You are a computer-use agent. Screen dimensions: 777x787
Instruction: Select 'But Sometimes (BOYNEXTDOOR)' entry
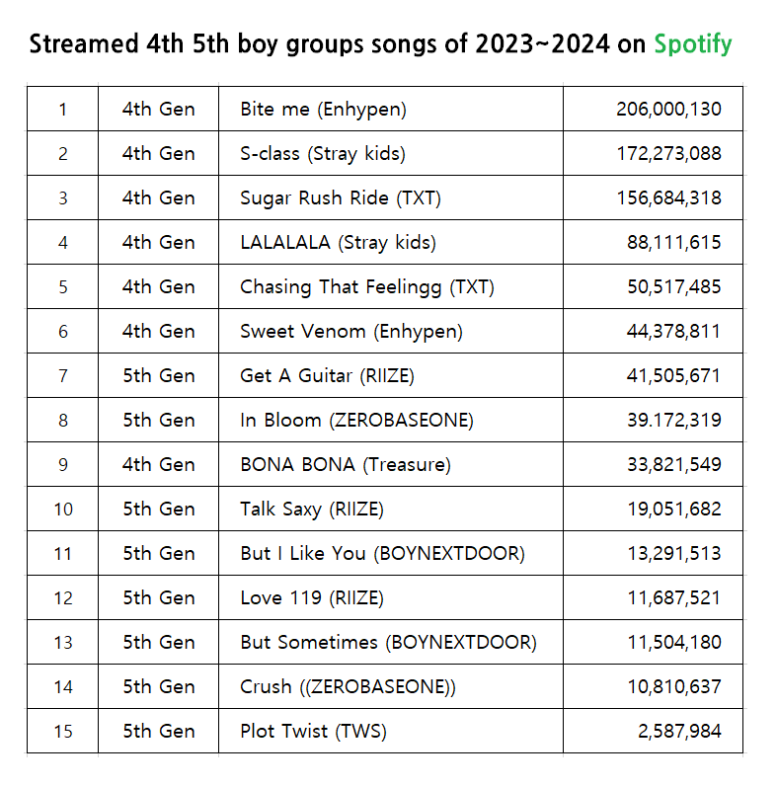pos(388,643)
